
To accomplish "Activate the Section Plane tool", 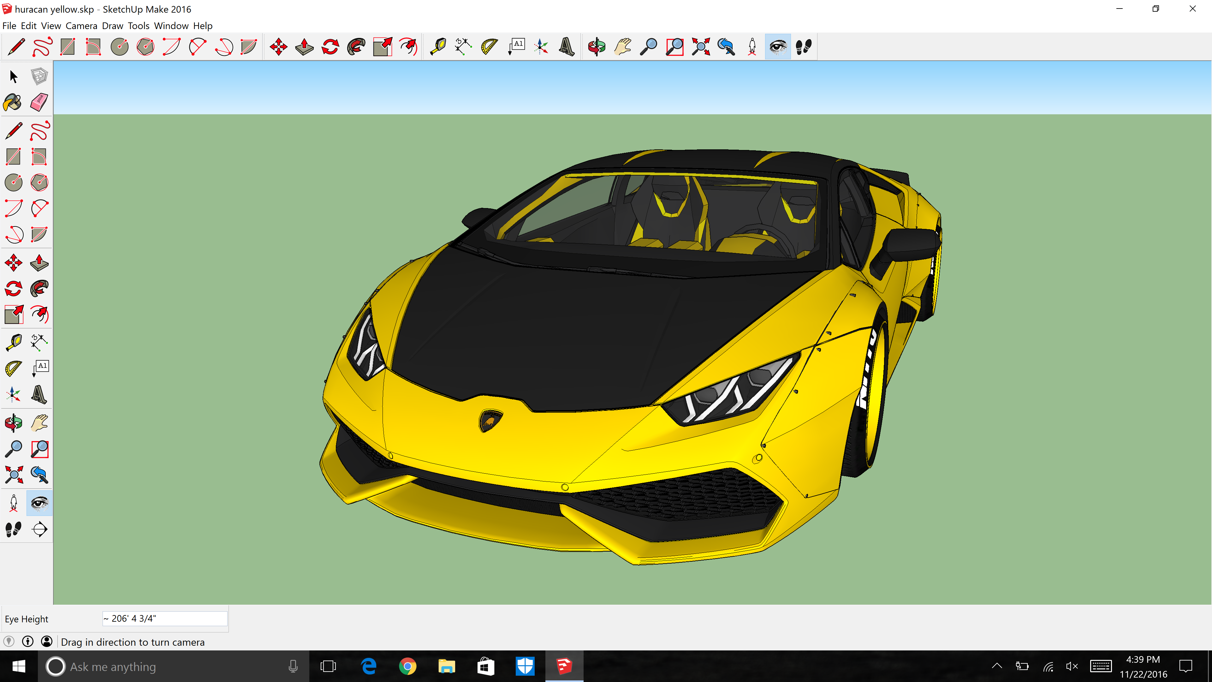I will click(x=39, y=529).
